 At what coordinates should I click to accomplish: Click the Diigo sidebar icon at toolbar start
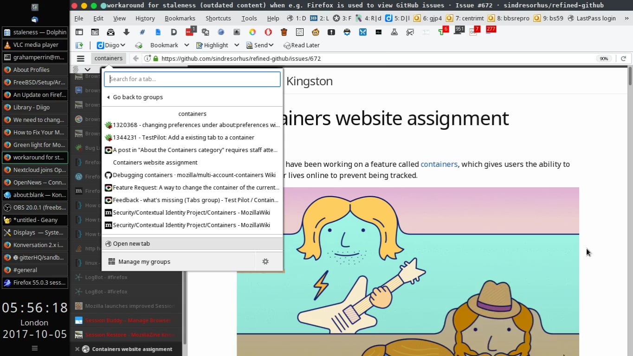(79, 45)
